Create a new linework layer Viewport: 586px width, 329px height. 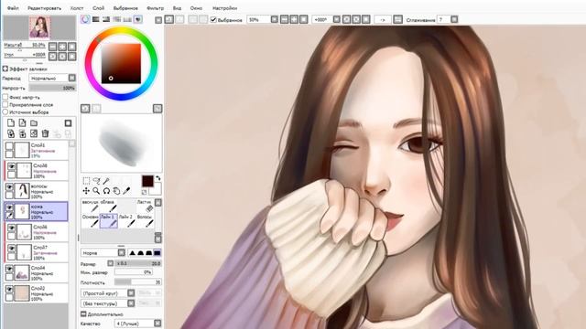pyautogui.click(x=22, y=123)
